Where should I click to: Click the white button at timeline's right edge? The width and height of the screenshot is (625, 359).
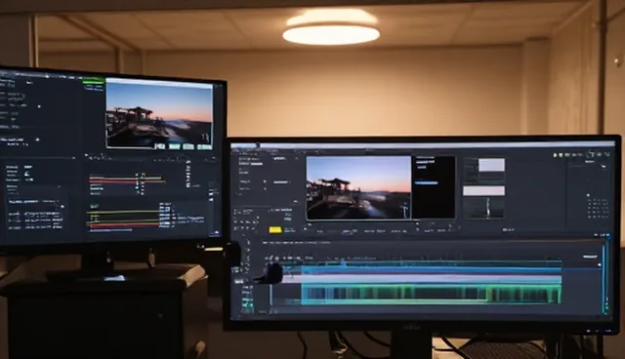coord(590,257)
